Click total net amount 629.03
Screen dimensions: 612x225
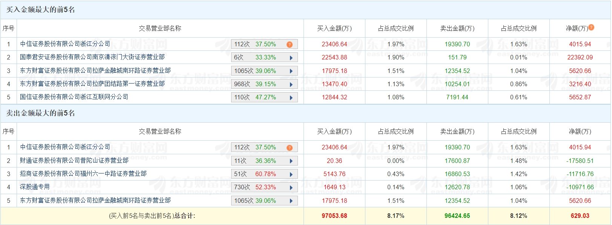[580, 216]
